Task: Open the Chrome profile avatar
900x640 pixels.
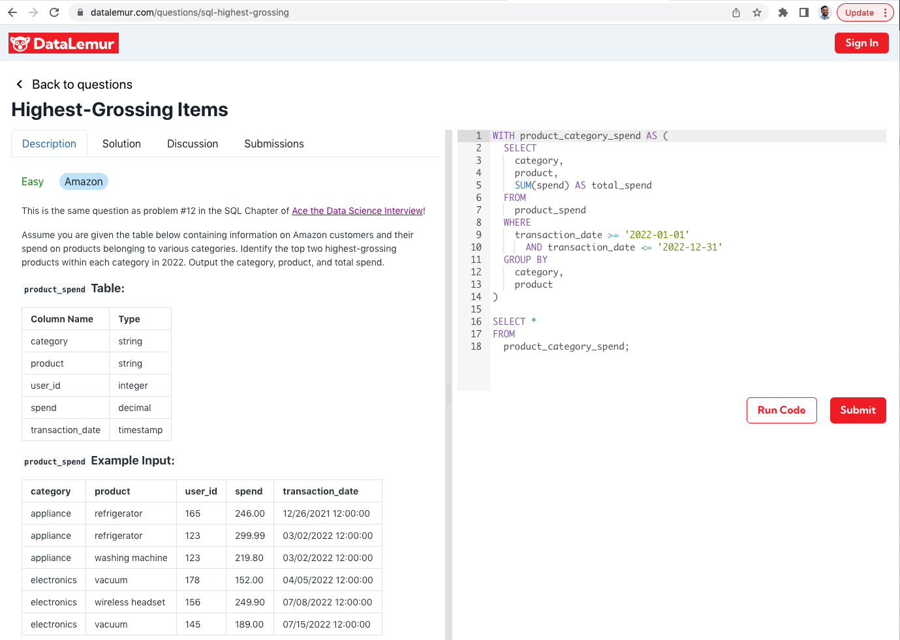Action: click(825, 12)
